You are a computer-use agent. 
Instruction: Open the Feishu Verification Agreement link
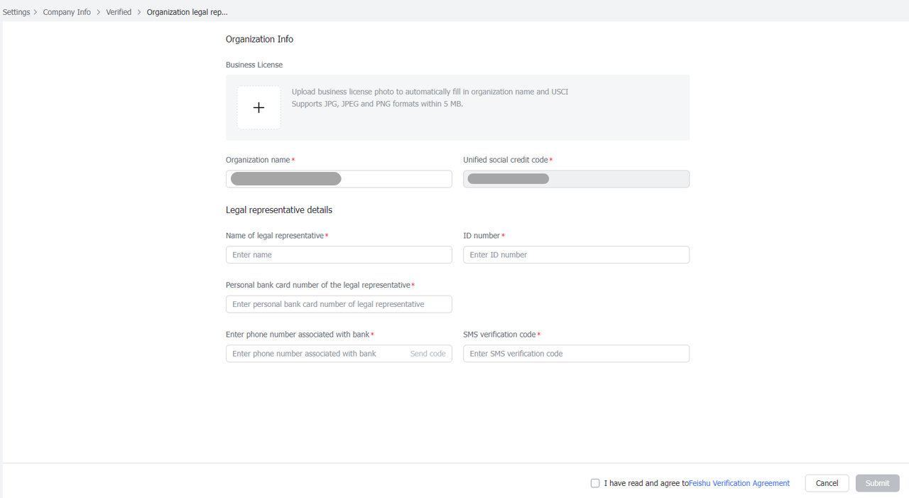click(x=739, y=483)
